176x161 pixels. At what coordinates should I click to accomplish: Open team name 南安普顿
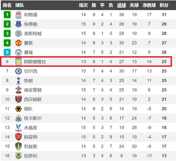pyautogui.click(x=33, y=90)
